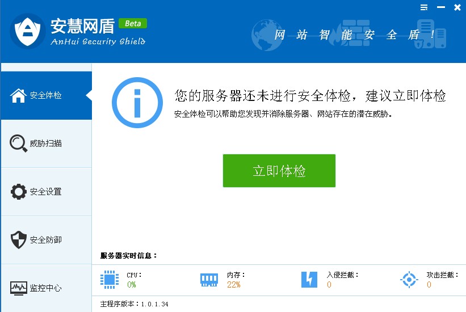The image size is (466, 312).
Task: Click the 入侵拦截 count value 0
Action: (x=329, y=285)
